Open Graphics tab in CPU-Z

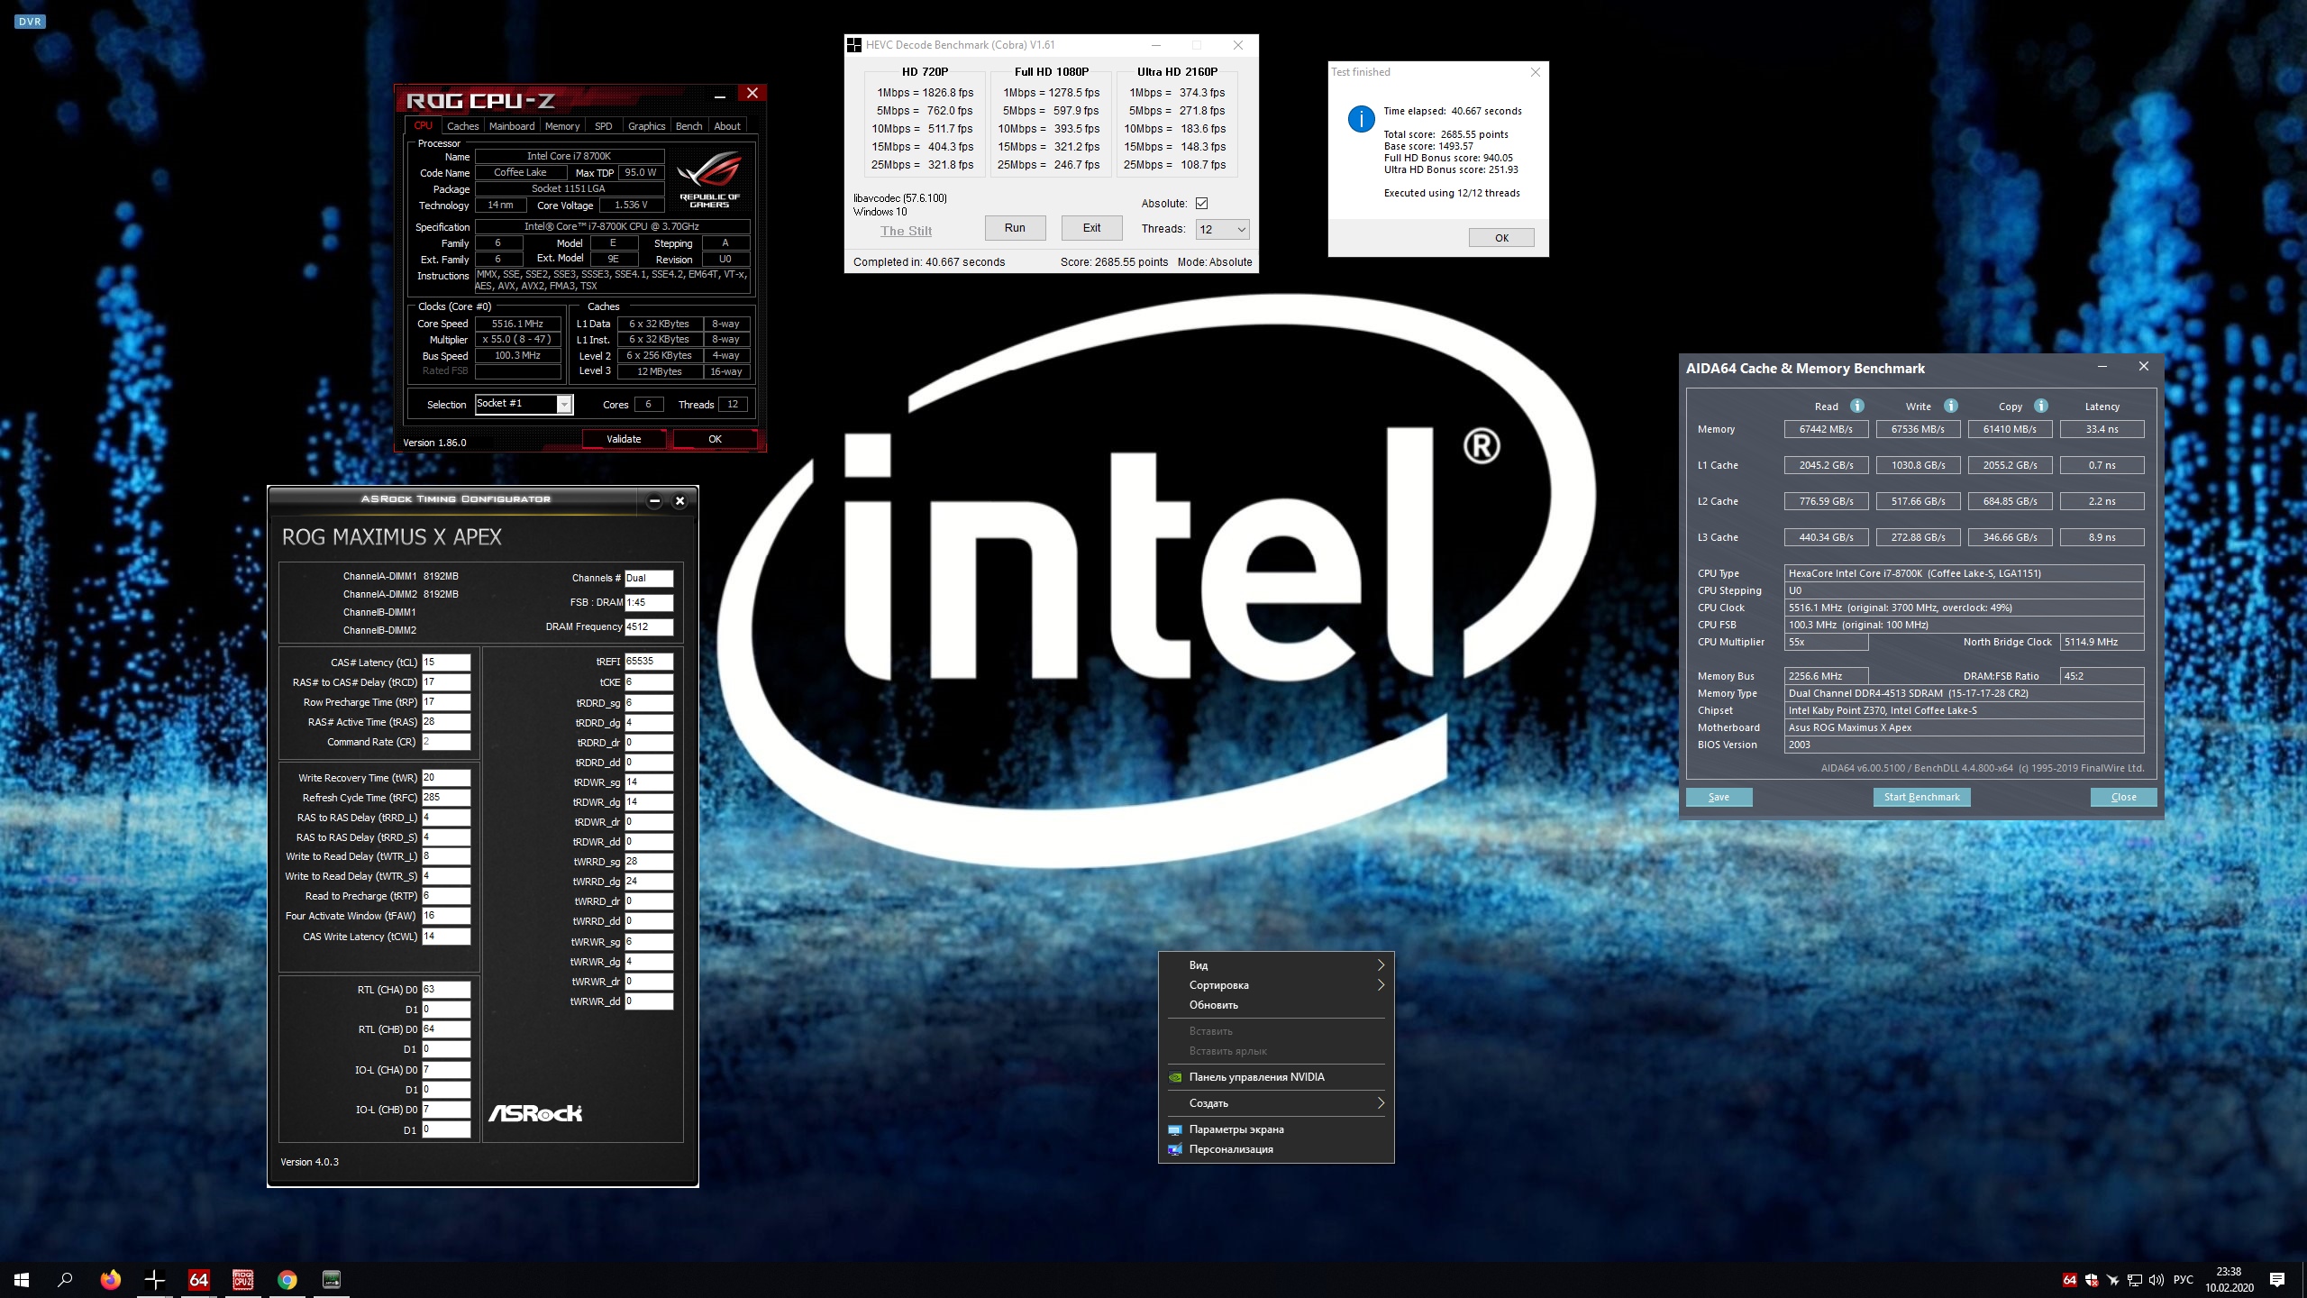(x=646, y=126)
